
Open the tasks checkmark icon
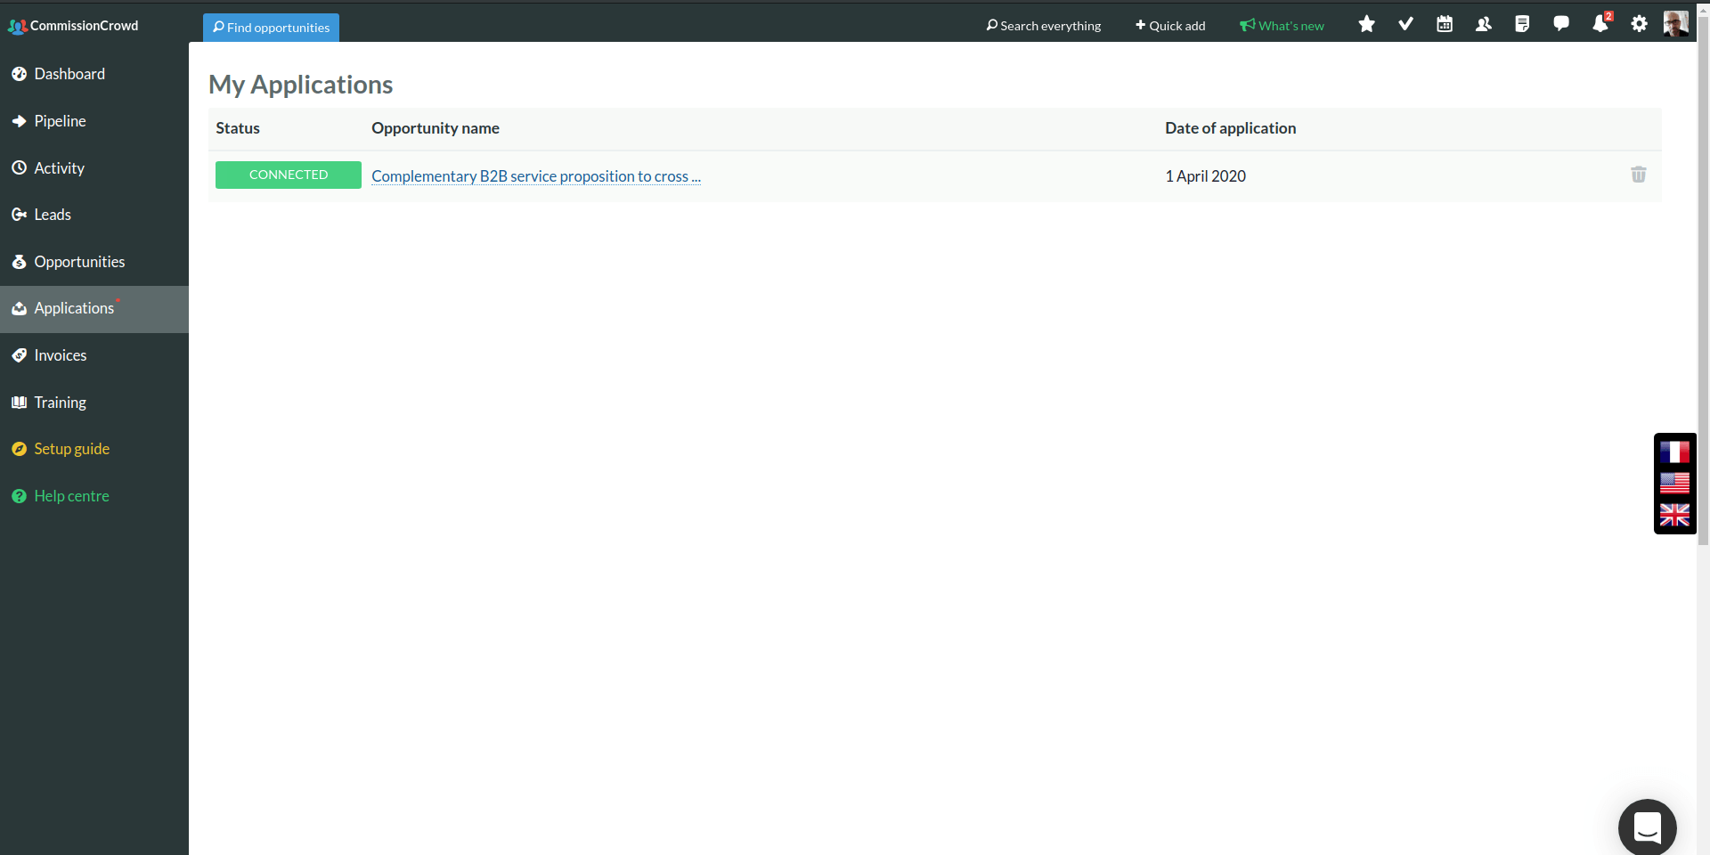point(1405,25)
